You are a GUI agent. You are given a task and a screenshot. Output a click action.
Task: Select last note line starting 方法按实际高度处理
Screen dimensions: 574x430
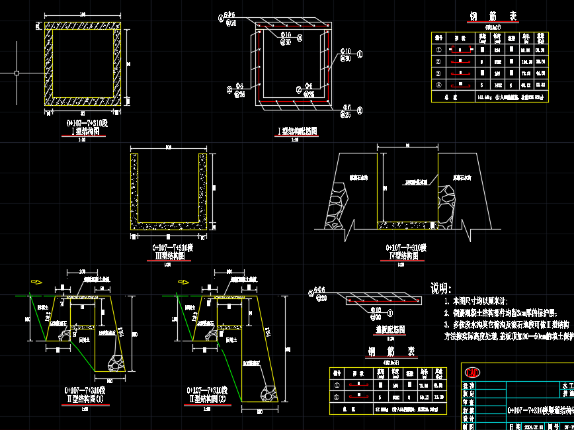click(509, 337)
